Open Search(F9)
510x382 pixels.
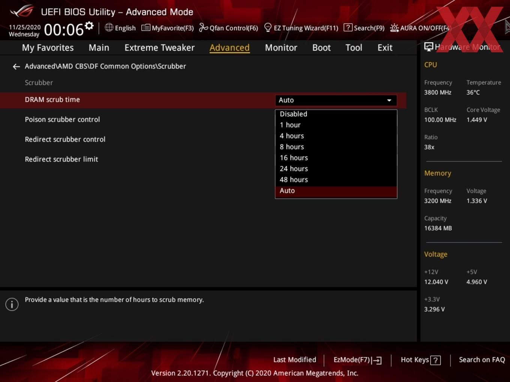click(364, 28)
